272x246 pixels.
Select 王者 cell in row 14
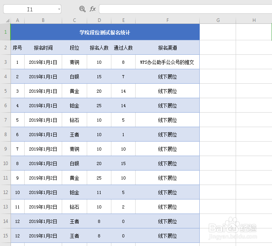(74, 221)
